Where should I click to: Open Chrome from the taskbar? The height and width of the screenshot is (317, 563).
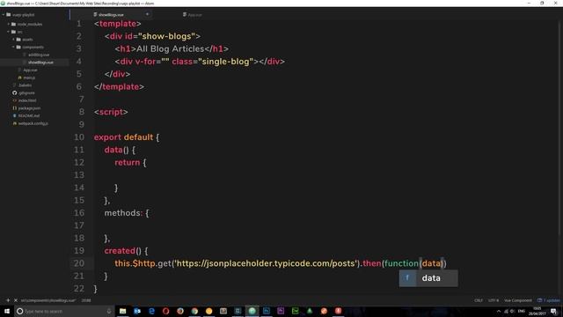point(194,311)
